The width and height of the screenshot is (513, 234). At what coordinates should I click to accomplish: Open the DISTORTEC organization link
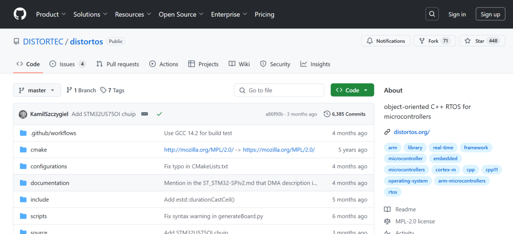tap(43, 42)
